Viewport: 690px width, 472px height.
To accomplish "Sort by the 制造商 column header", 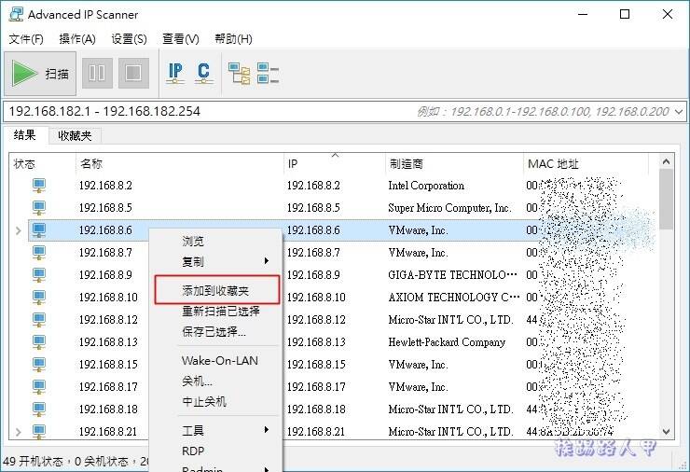I will tap(455, 164).
